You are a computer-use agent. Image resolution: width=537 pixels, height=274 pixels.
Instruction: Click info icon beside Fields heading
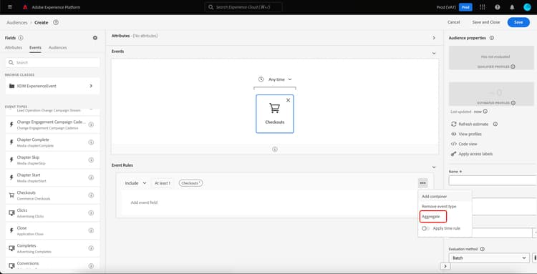(x=21, y=38)
